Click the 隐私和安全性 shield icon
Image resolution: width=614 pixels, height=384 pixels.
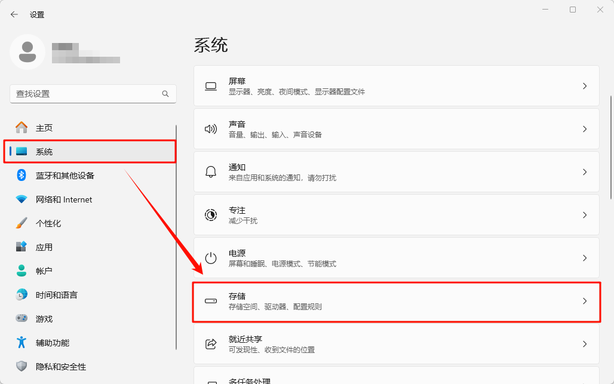click(x=22, y=367)
